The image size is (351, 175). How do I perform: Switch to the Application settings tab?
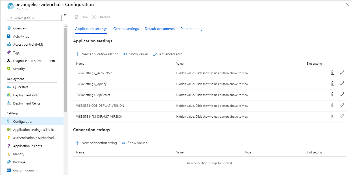point(91,29)
